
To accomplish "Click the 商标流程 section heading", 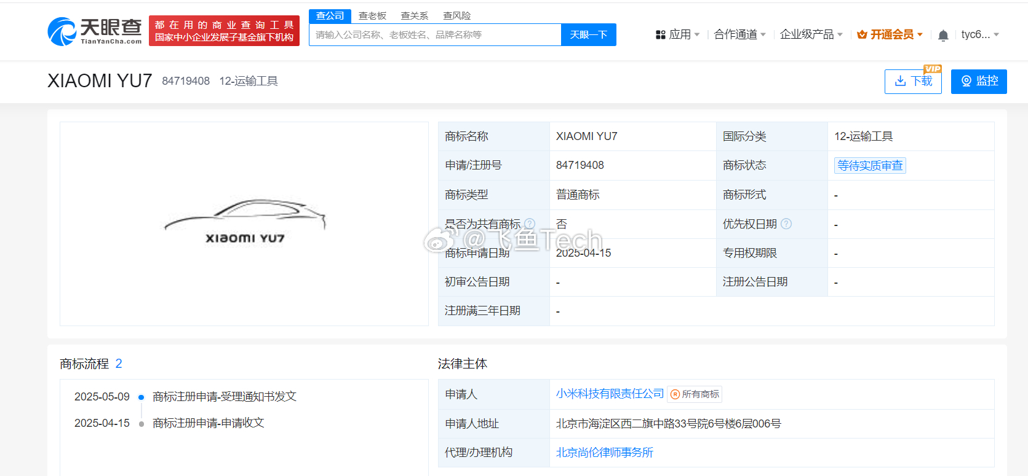I will 84,364.
